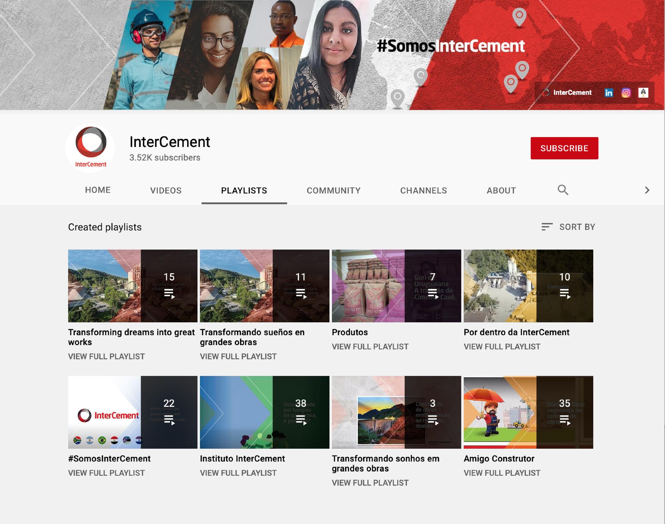Show more tabs with the right chevron
This screenshot has height=524, width=665.
[x=647, y=190]
